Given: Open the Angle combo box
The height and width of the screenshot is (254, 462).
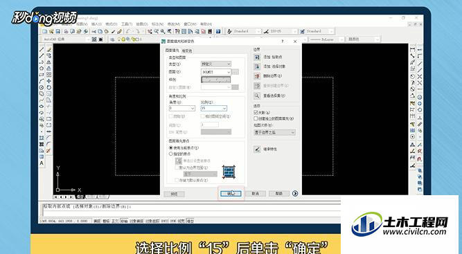Looking at the screenshot, I should pyautogui.click(x=181, y=108).
